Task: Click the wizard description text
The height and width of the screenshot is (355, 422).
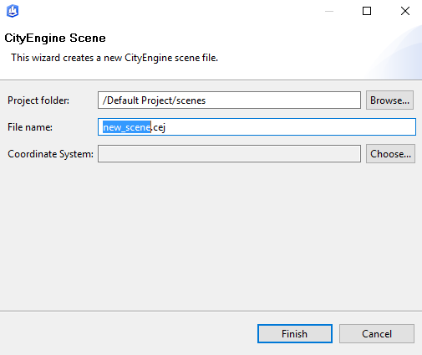Action: [x=114, y=58]
